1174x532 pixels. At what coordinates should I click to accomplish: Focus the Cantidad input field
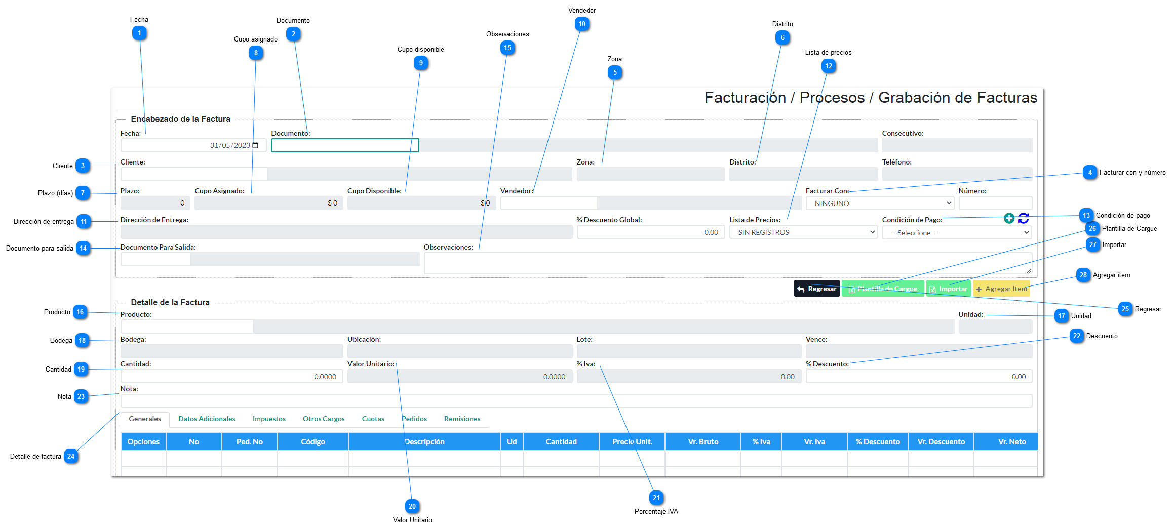point(231,376)
